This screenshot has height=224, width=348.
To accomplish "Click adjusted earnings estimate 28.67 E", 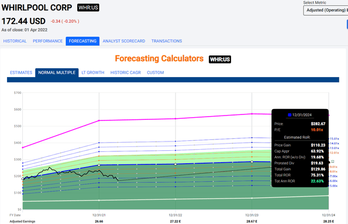I will coord(252,221).
